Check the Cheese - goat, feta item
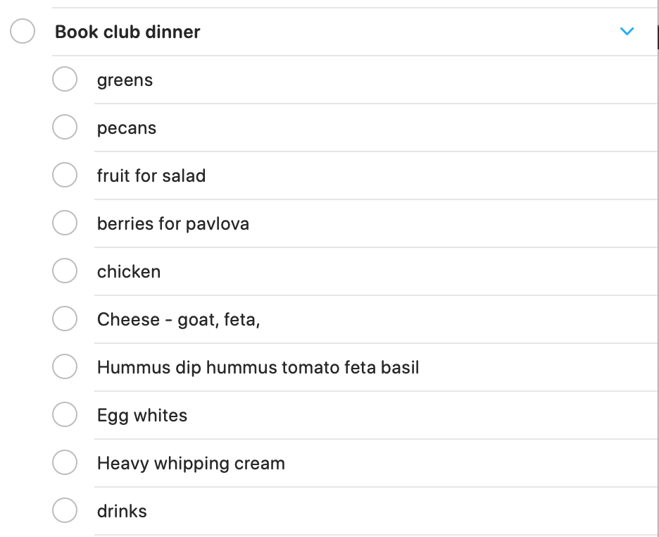This screenshot has height=537, width=659. [65, 319]
